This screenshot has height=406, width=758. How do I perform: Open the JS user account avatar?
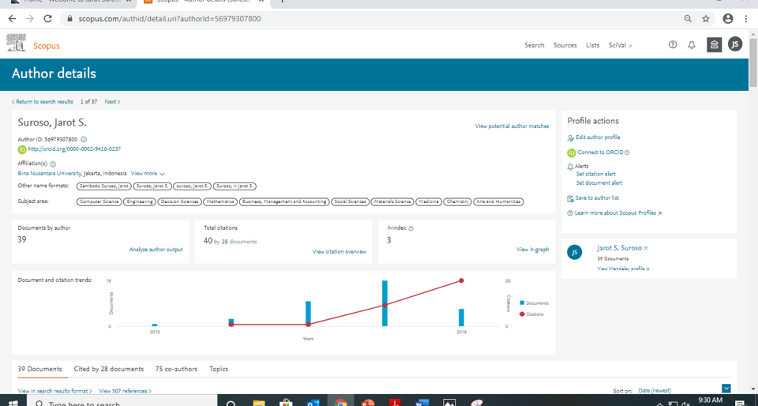click(735, 45)
